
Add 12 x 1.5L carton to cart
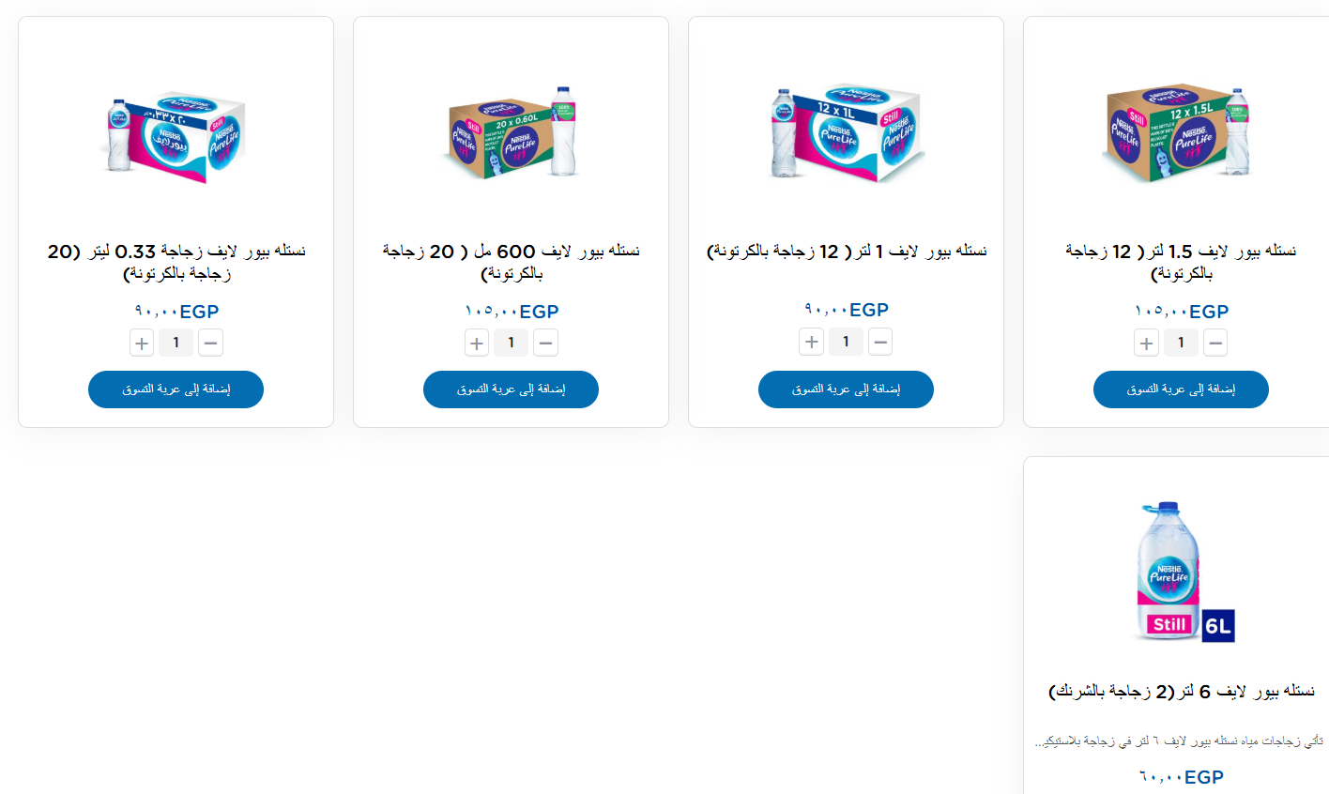[x=1181, y=389]
